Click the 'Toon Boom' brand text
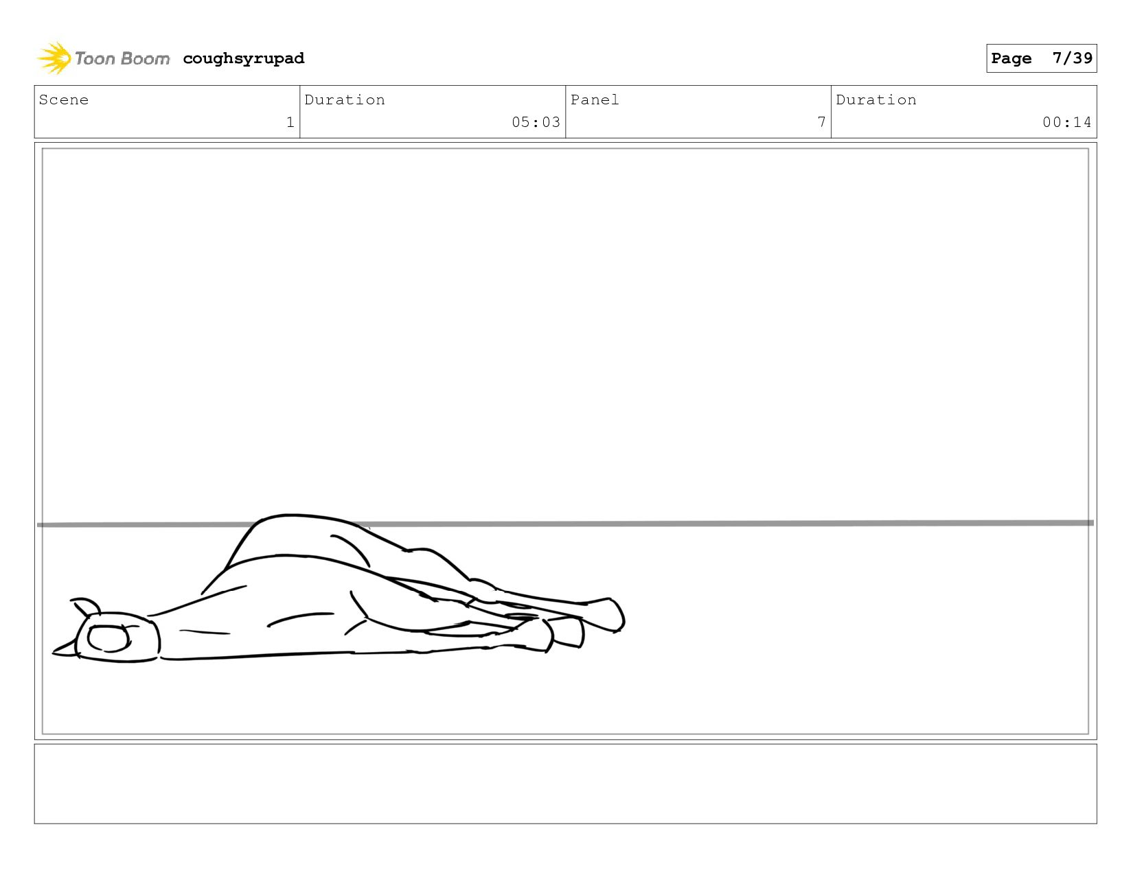This screenshot has height=875, width=1133. (x=122, y=59)
